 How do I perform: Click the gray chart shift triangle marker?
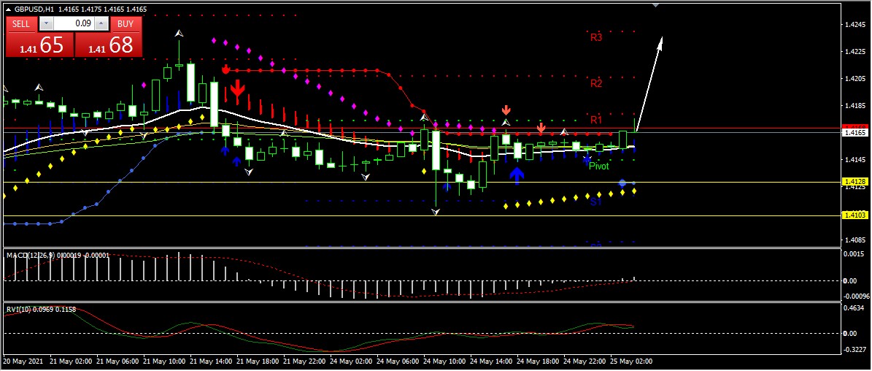655,4
